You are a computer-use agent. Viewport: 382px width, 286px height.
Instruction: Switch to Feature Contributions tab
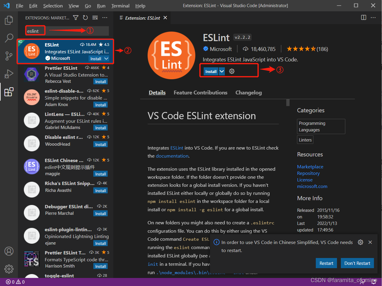click(200, 93)
